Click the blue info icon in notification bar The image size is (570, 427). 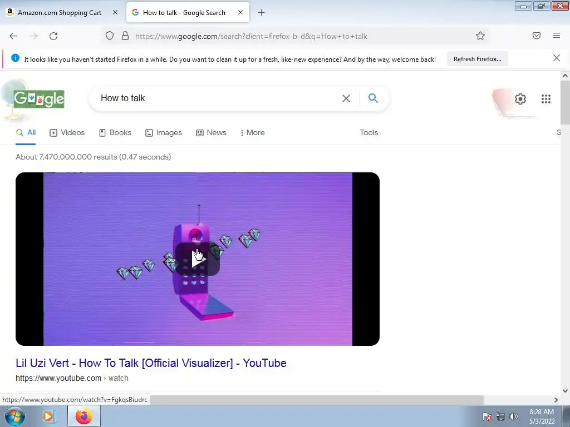[15, 58]
